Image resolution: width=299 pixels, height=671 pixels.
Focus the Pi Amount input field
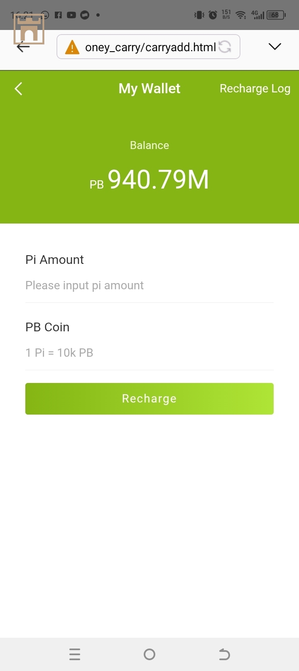pos(149,286)
